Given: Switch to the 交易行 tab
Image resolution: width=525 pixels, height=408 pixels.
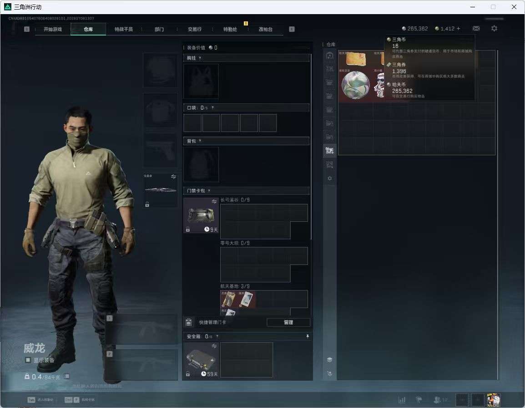Looking at the screenshot, I should pos(195,29).
